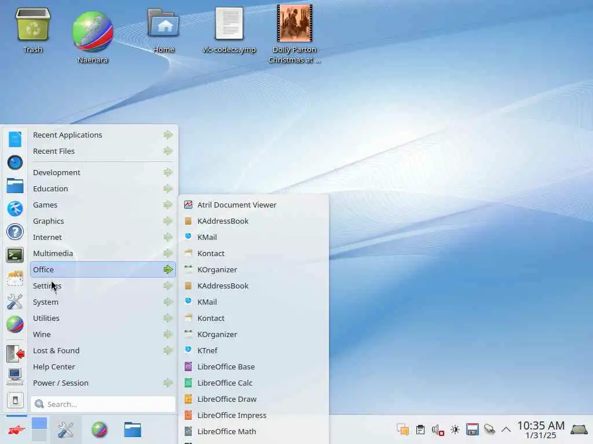Open the Multimedia category
The image size is (593, 444).
(103, 253)
